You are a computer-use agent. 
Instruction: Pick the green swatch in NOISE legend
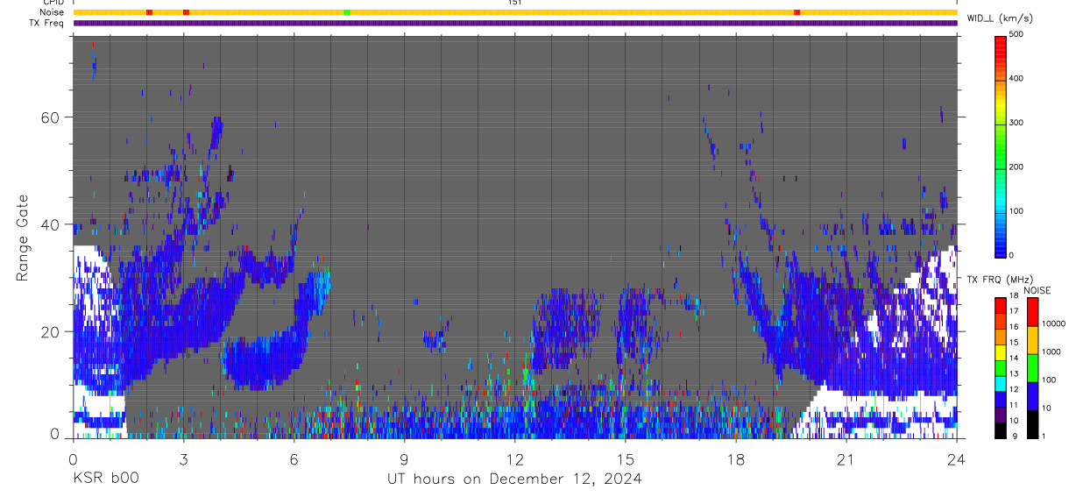tap(1032, 367)
